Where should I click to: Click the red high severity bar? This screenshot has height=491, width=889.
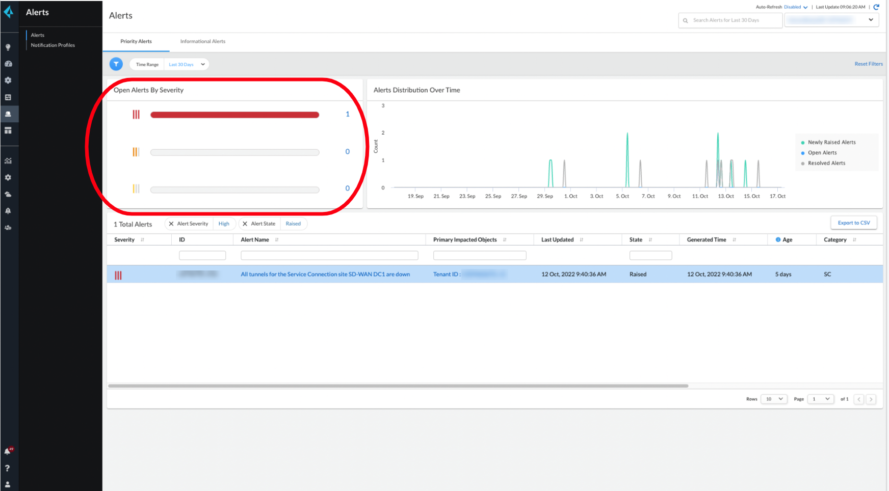point(234,115)
